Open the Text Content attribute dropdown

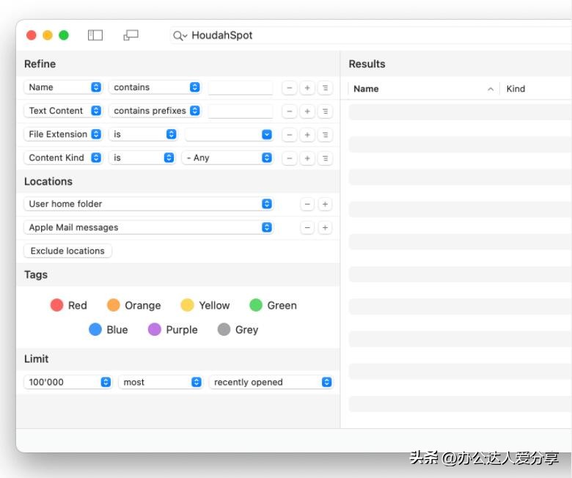tap(63, 111)
